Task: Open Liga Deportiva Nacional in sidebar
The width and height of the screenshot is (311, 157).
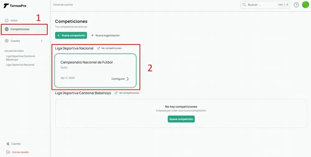Action: pyautogui.click(x=20, y=65)
